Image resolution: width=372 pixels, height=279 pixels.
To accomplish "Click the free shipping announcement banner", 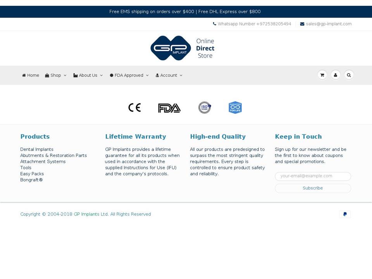I will [185, 12].
